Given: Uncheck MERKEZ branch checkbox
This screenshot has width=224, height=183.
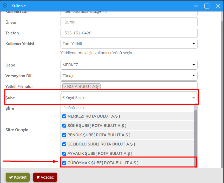Looking at the screenshot, I should pyautogui.click(x=64, y=116).
